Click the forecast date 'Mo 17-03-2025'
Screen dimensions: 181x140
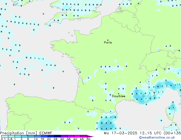(120, 133)
